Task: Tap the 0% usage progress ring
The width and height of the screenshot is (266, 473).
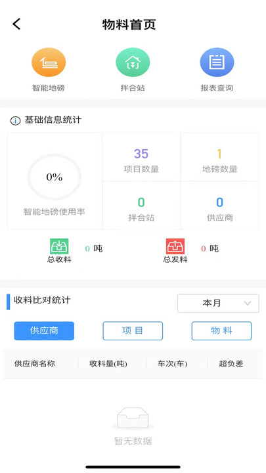Action: click(55, 177)
